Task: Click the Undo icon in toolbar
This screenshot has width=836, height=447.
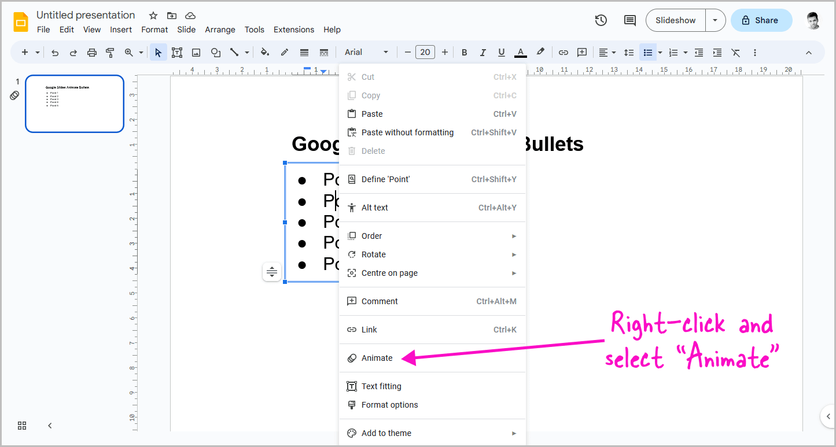Action: coord(55,53)
